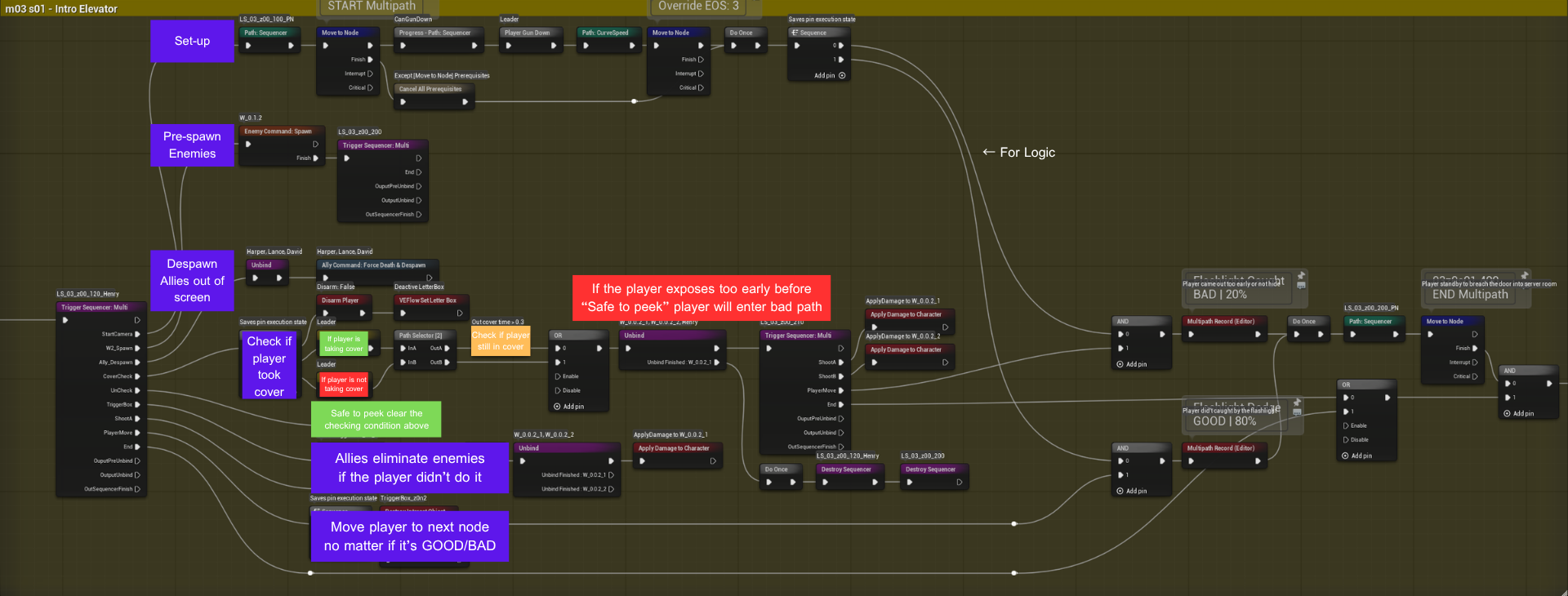The width and height of the screenshot is (1568, 596).
Task: Select the Disarm Player node header
Action: pos(345,300)
